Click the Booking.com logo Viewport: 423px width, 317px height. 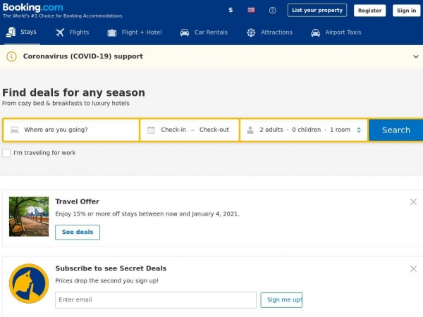(32, 8)
